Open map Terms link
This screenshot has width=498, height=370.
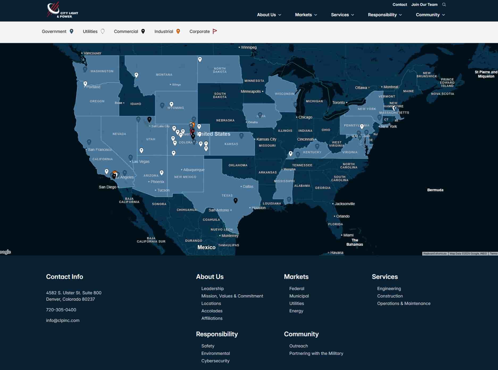493,254
